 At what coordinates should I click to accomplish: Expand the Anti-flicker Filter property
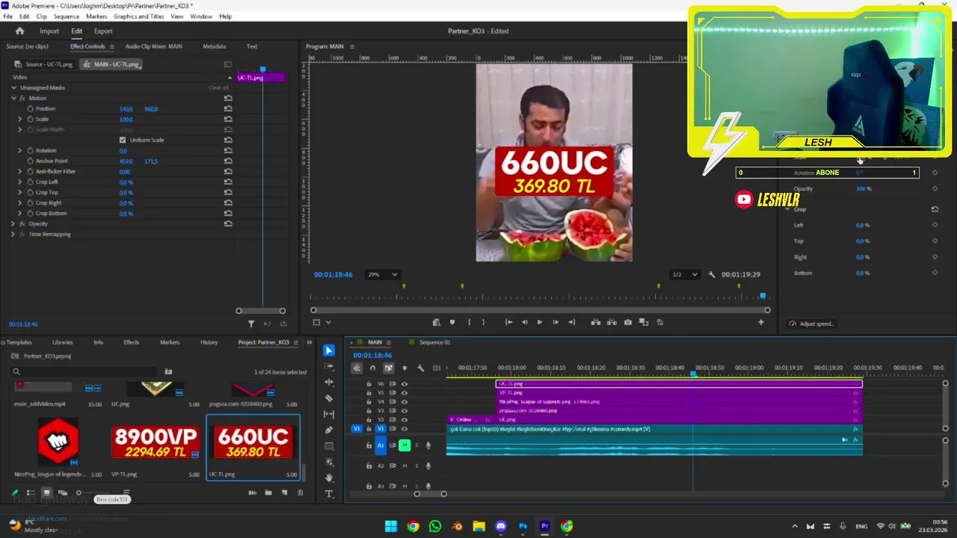click(x=20, y=171)
